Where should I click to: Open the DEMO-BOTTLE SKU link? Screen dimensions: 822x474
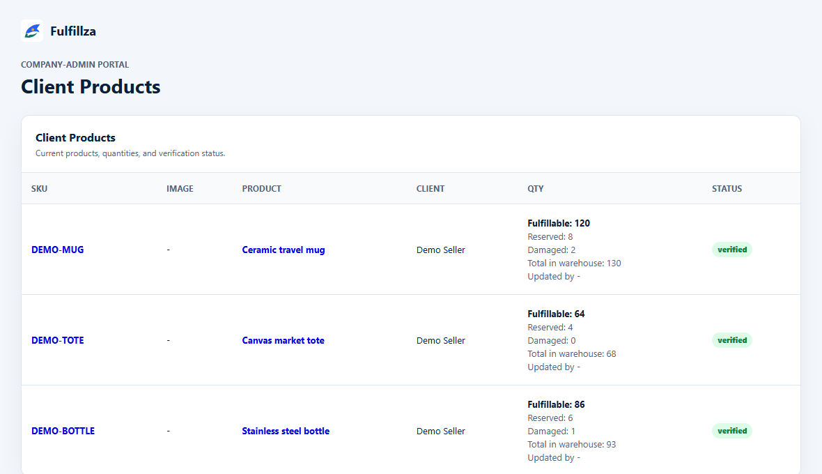(x=63, y=431)
